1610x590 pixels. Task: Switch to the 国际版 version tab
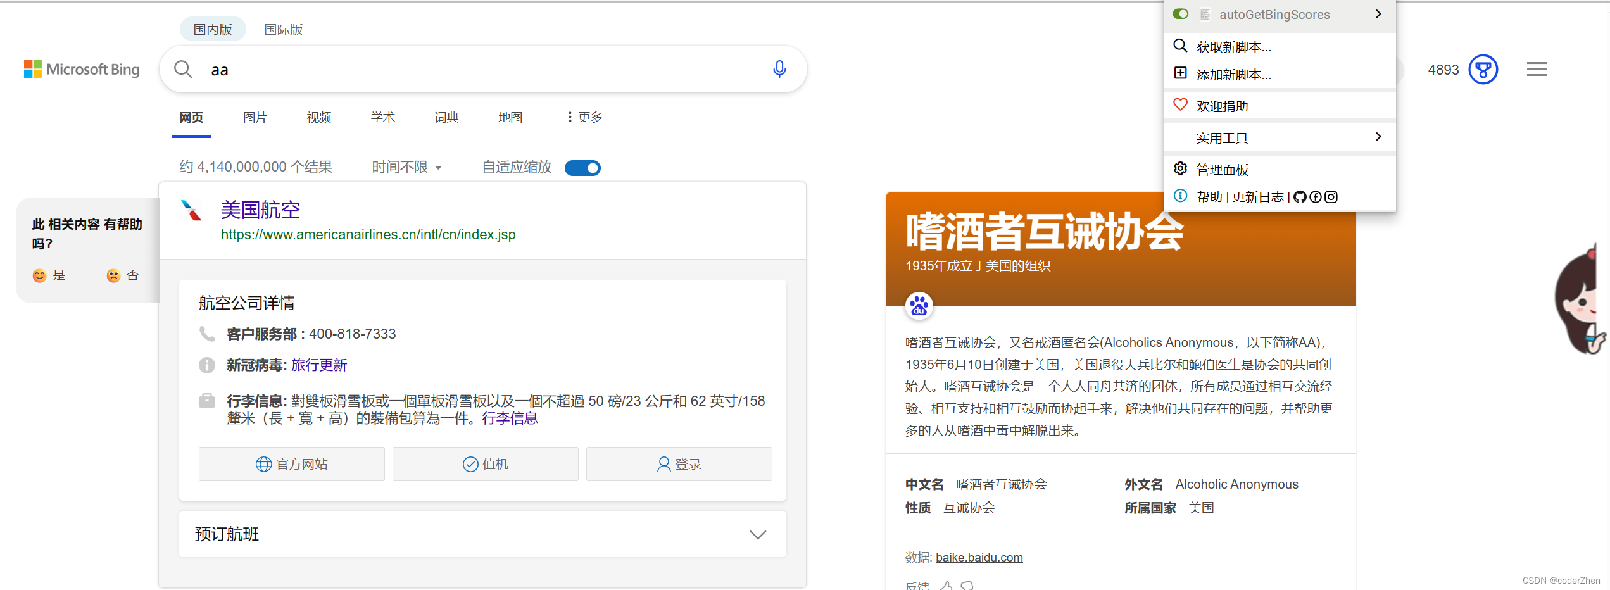click(x=283, y=29)
